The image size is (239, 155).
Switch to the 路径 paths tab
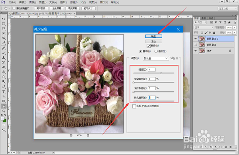(211, 18)
